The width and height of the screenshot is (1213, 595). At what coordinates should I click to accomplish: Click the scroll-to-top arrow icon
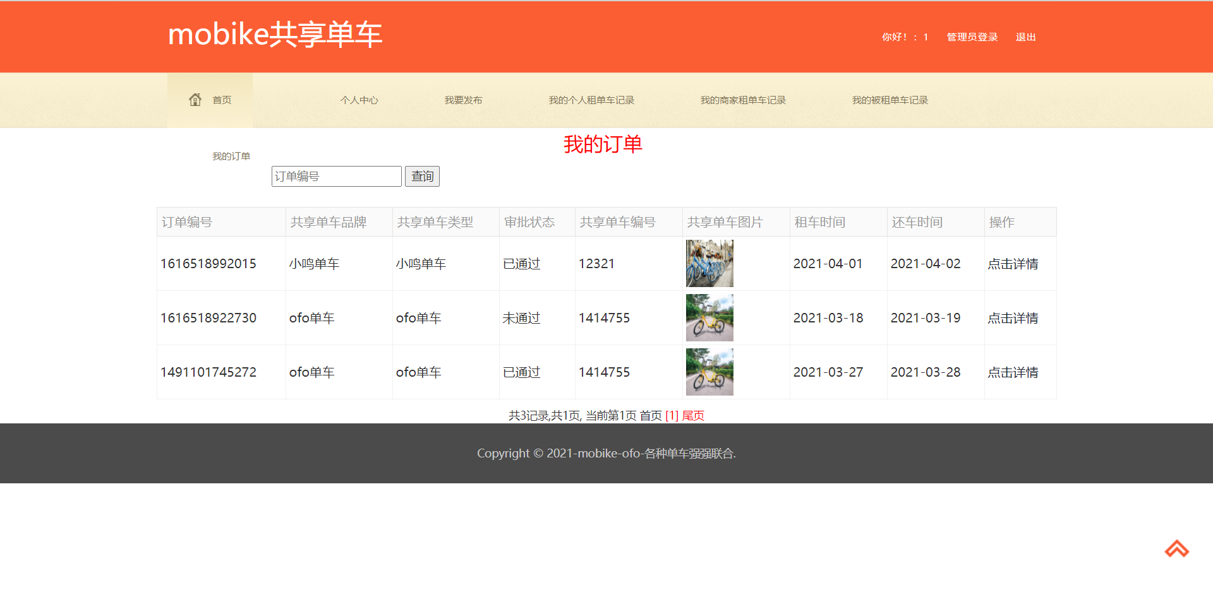point(1177,549)
